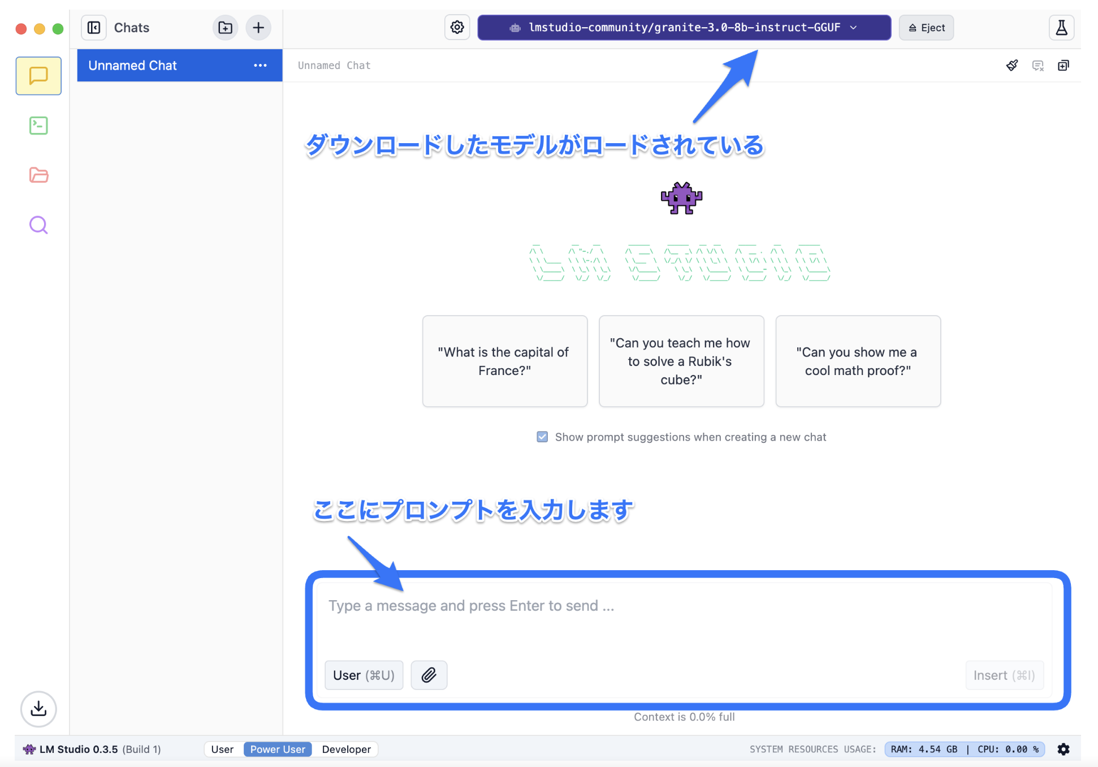
Task: Open My Models folder icon
Action: tap(38, 175)
